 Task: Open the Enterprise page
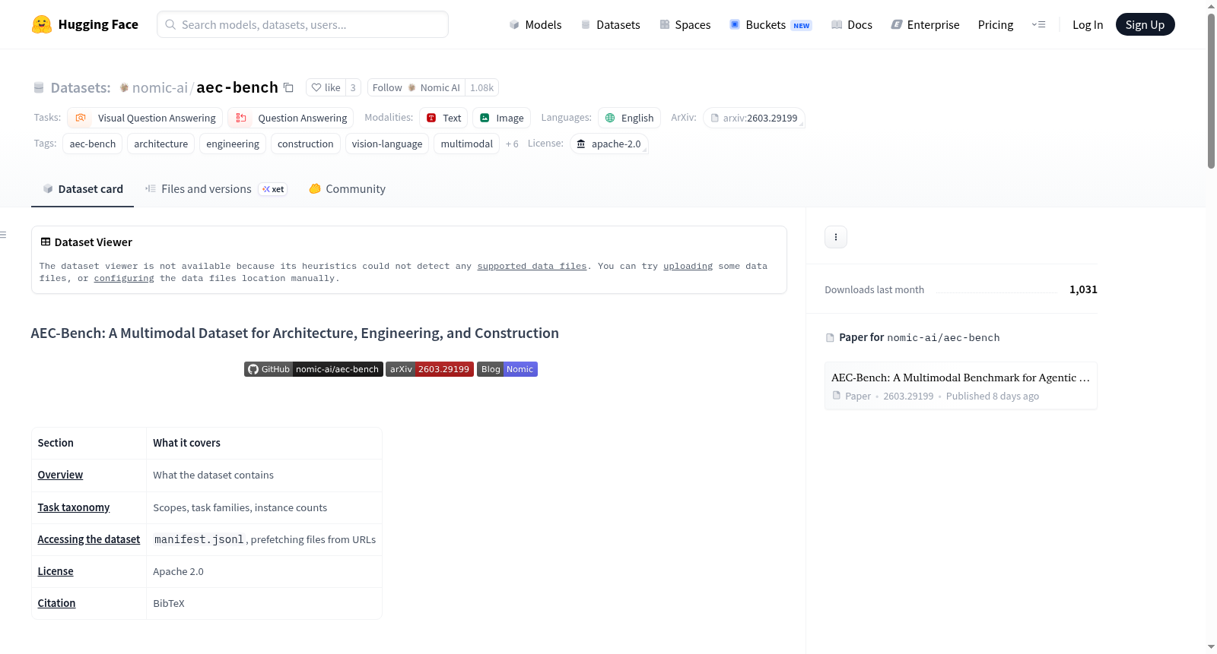pos(925,24)
